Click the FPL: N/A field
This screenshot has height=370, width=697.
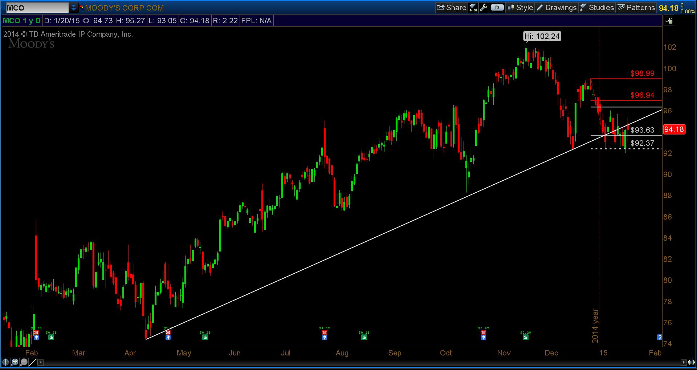click(x=256, y=21)
